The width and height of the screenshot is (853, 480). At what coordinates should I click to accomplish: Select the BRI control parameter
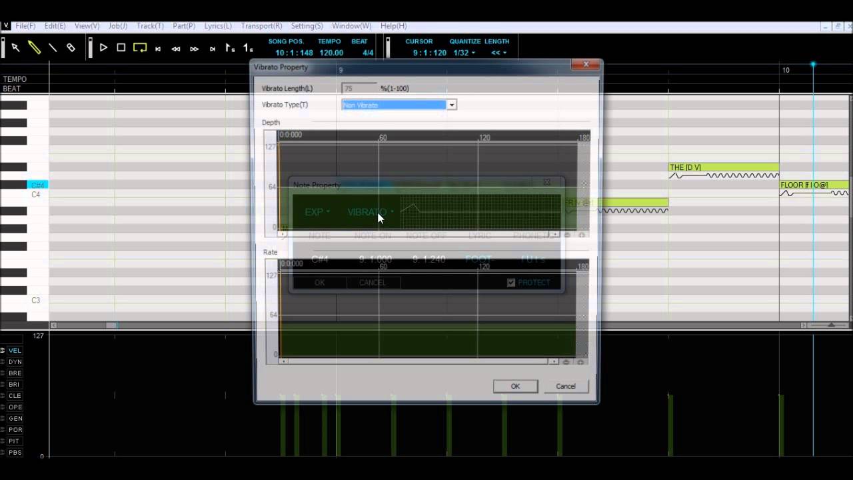(x=15, y=385)
